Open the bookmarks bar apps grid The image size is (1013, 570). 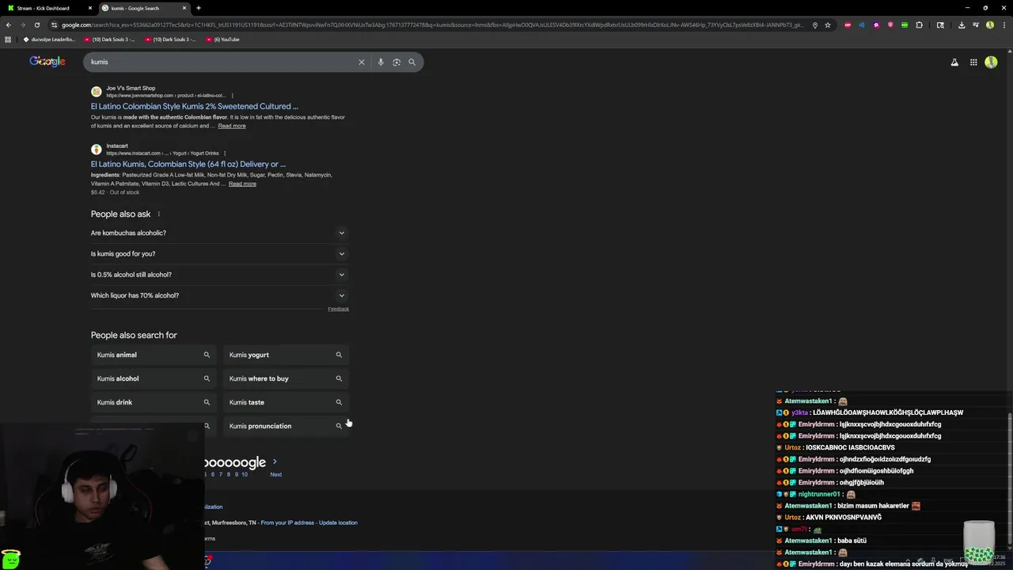[8, 39]
